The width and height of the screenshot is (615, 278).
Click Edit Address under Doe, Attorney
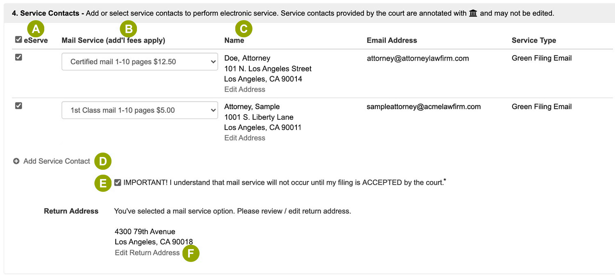tap(244, 89)
